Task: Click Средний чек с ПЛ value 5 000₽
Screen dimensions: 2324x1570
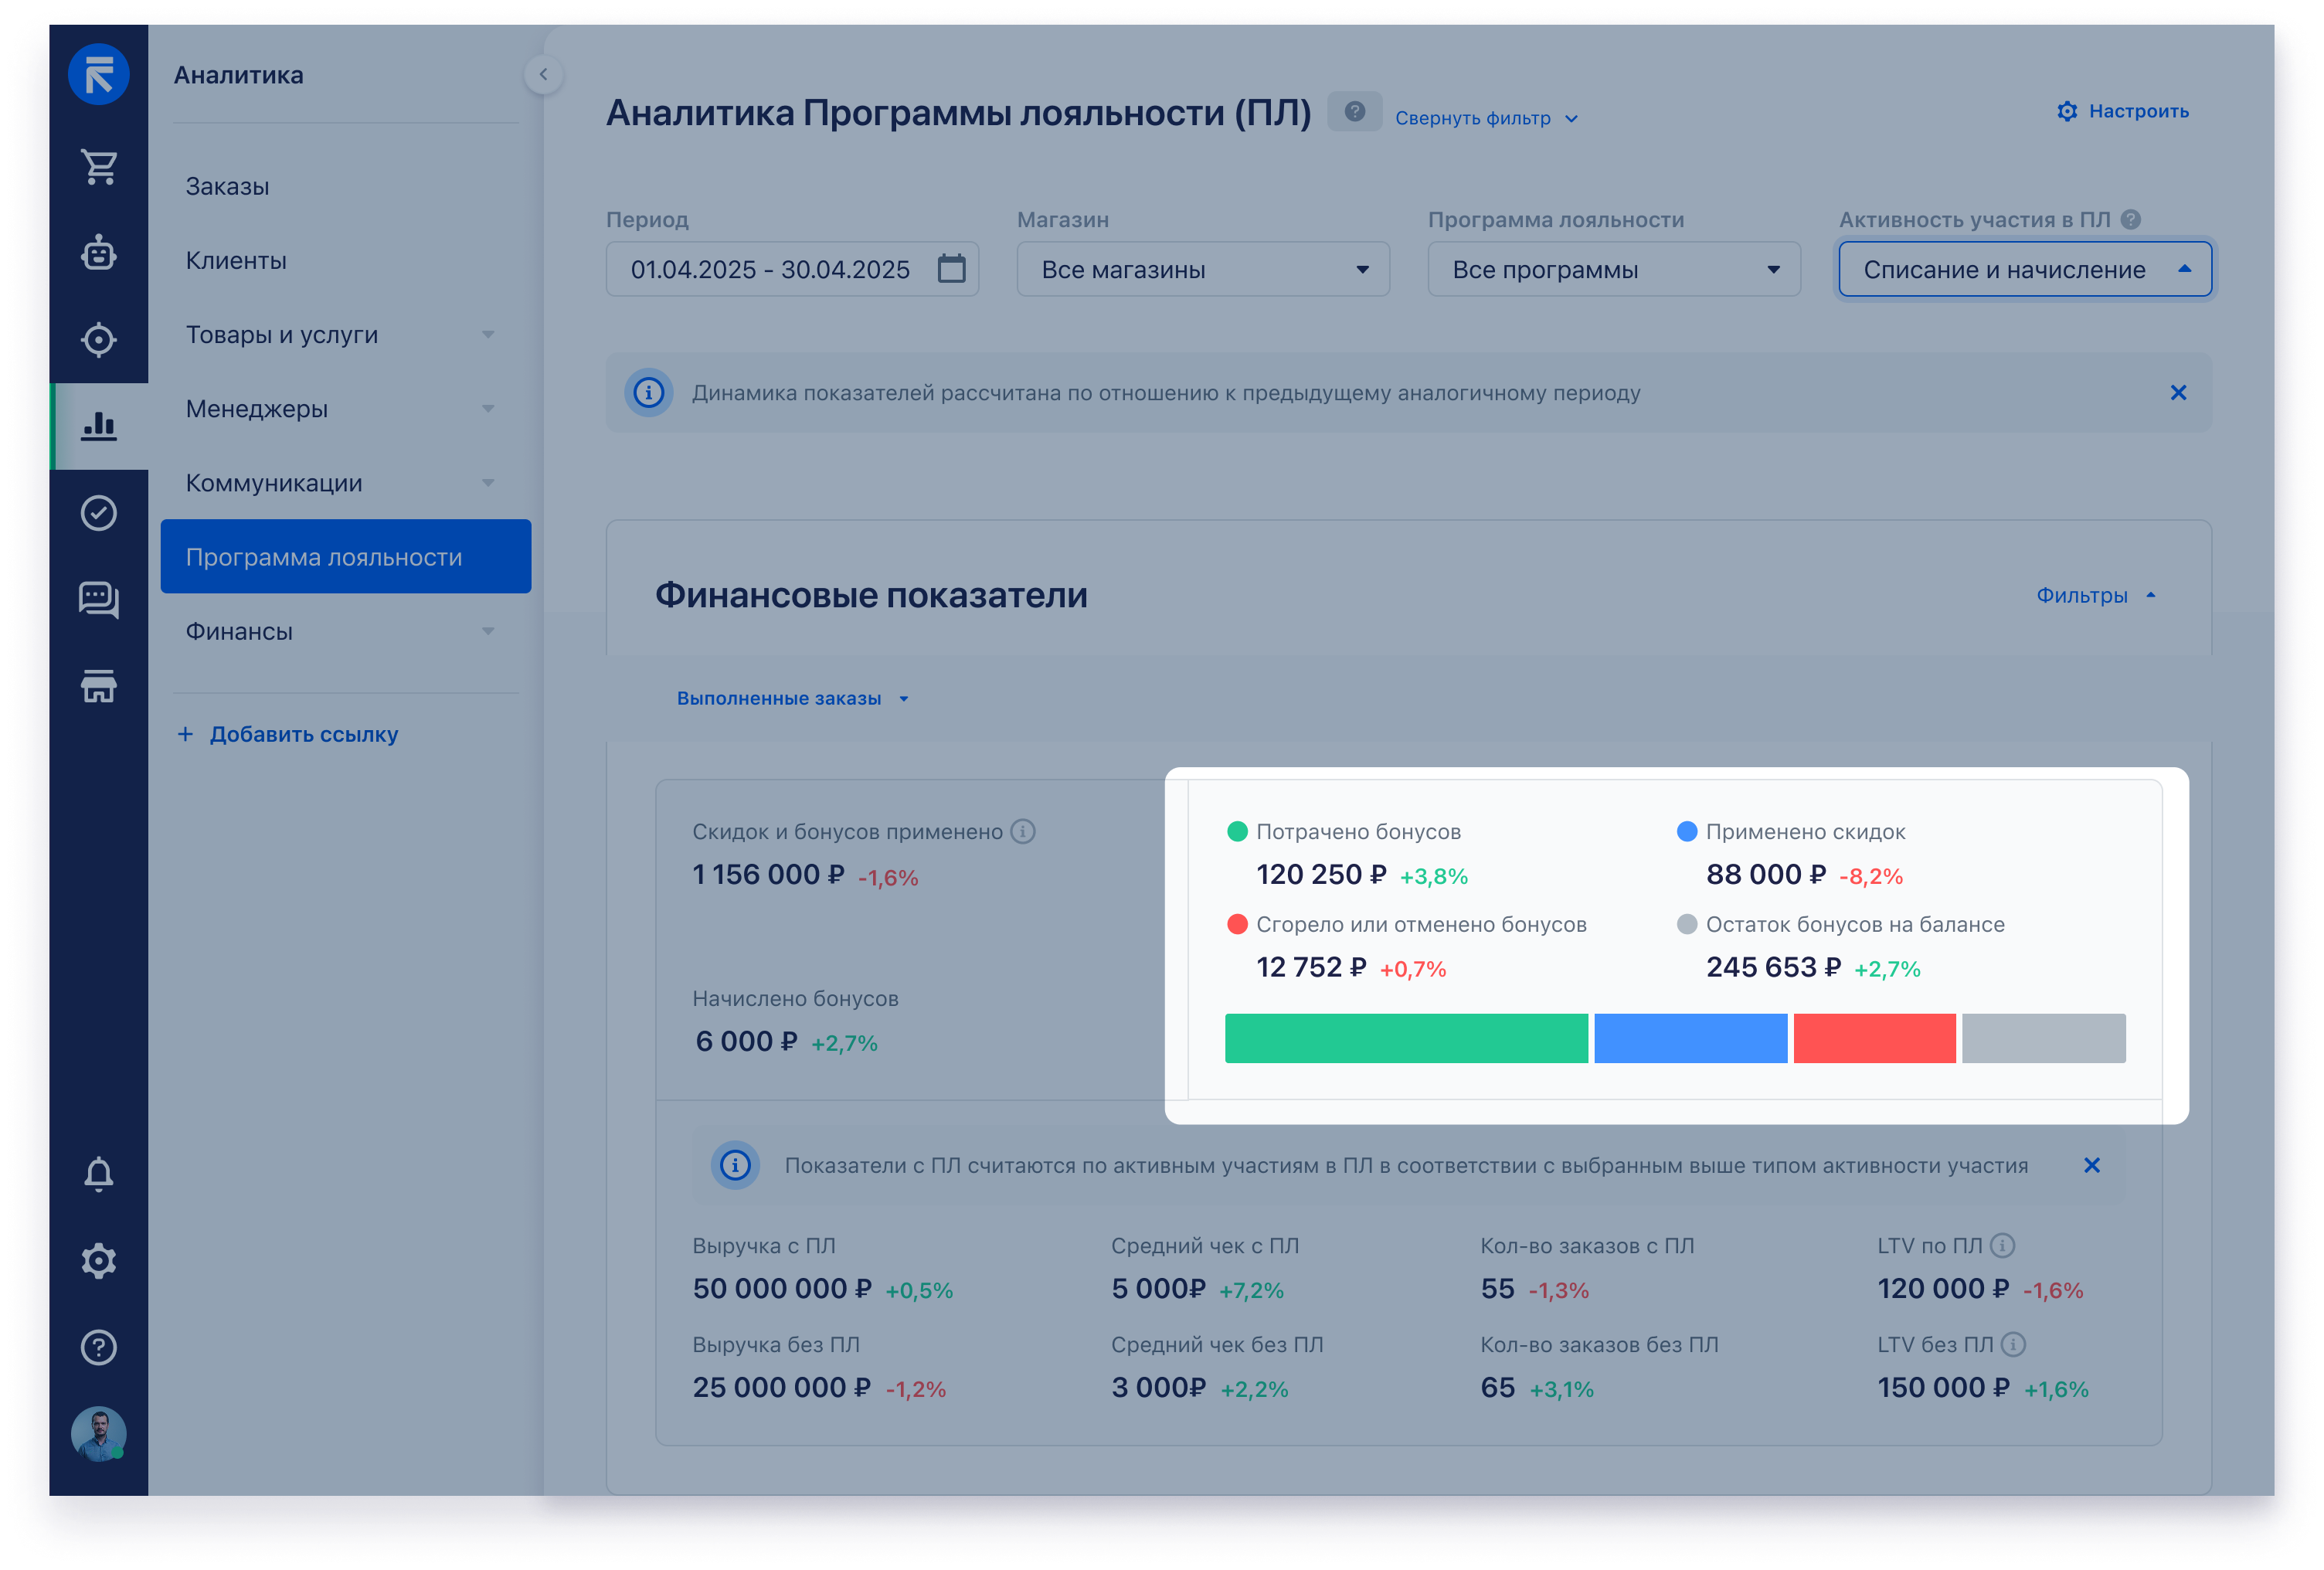Action: pos(1158,1288)
